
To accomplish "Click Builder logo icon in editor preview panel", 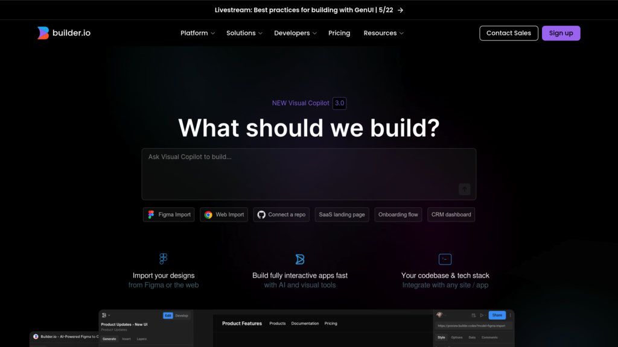I will [x=104, y=315].
